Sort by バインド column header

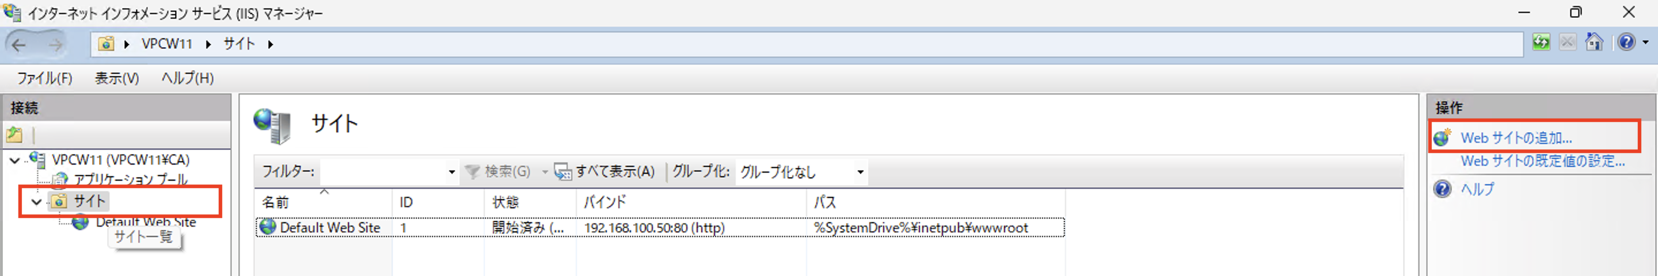(x=691, y=202)
